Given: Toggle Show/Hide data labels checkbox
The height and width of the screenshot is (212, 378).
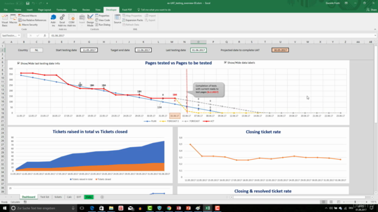Looking at the screenshot, I should (225, 62).
